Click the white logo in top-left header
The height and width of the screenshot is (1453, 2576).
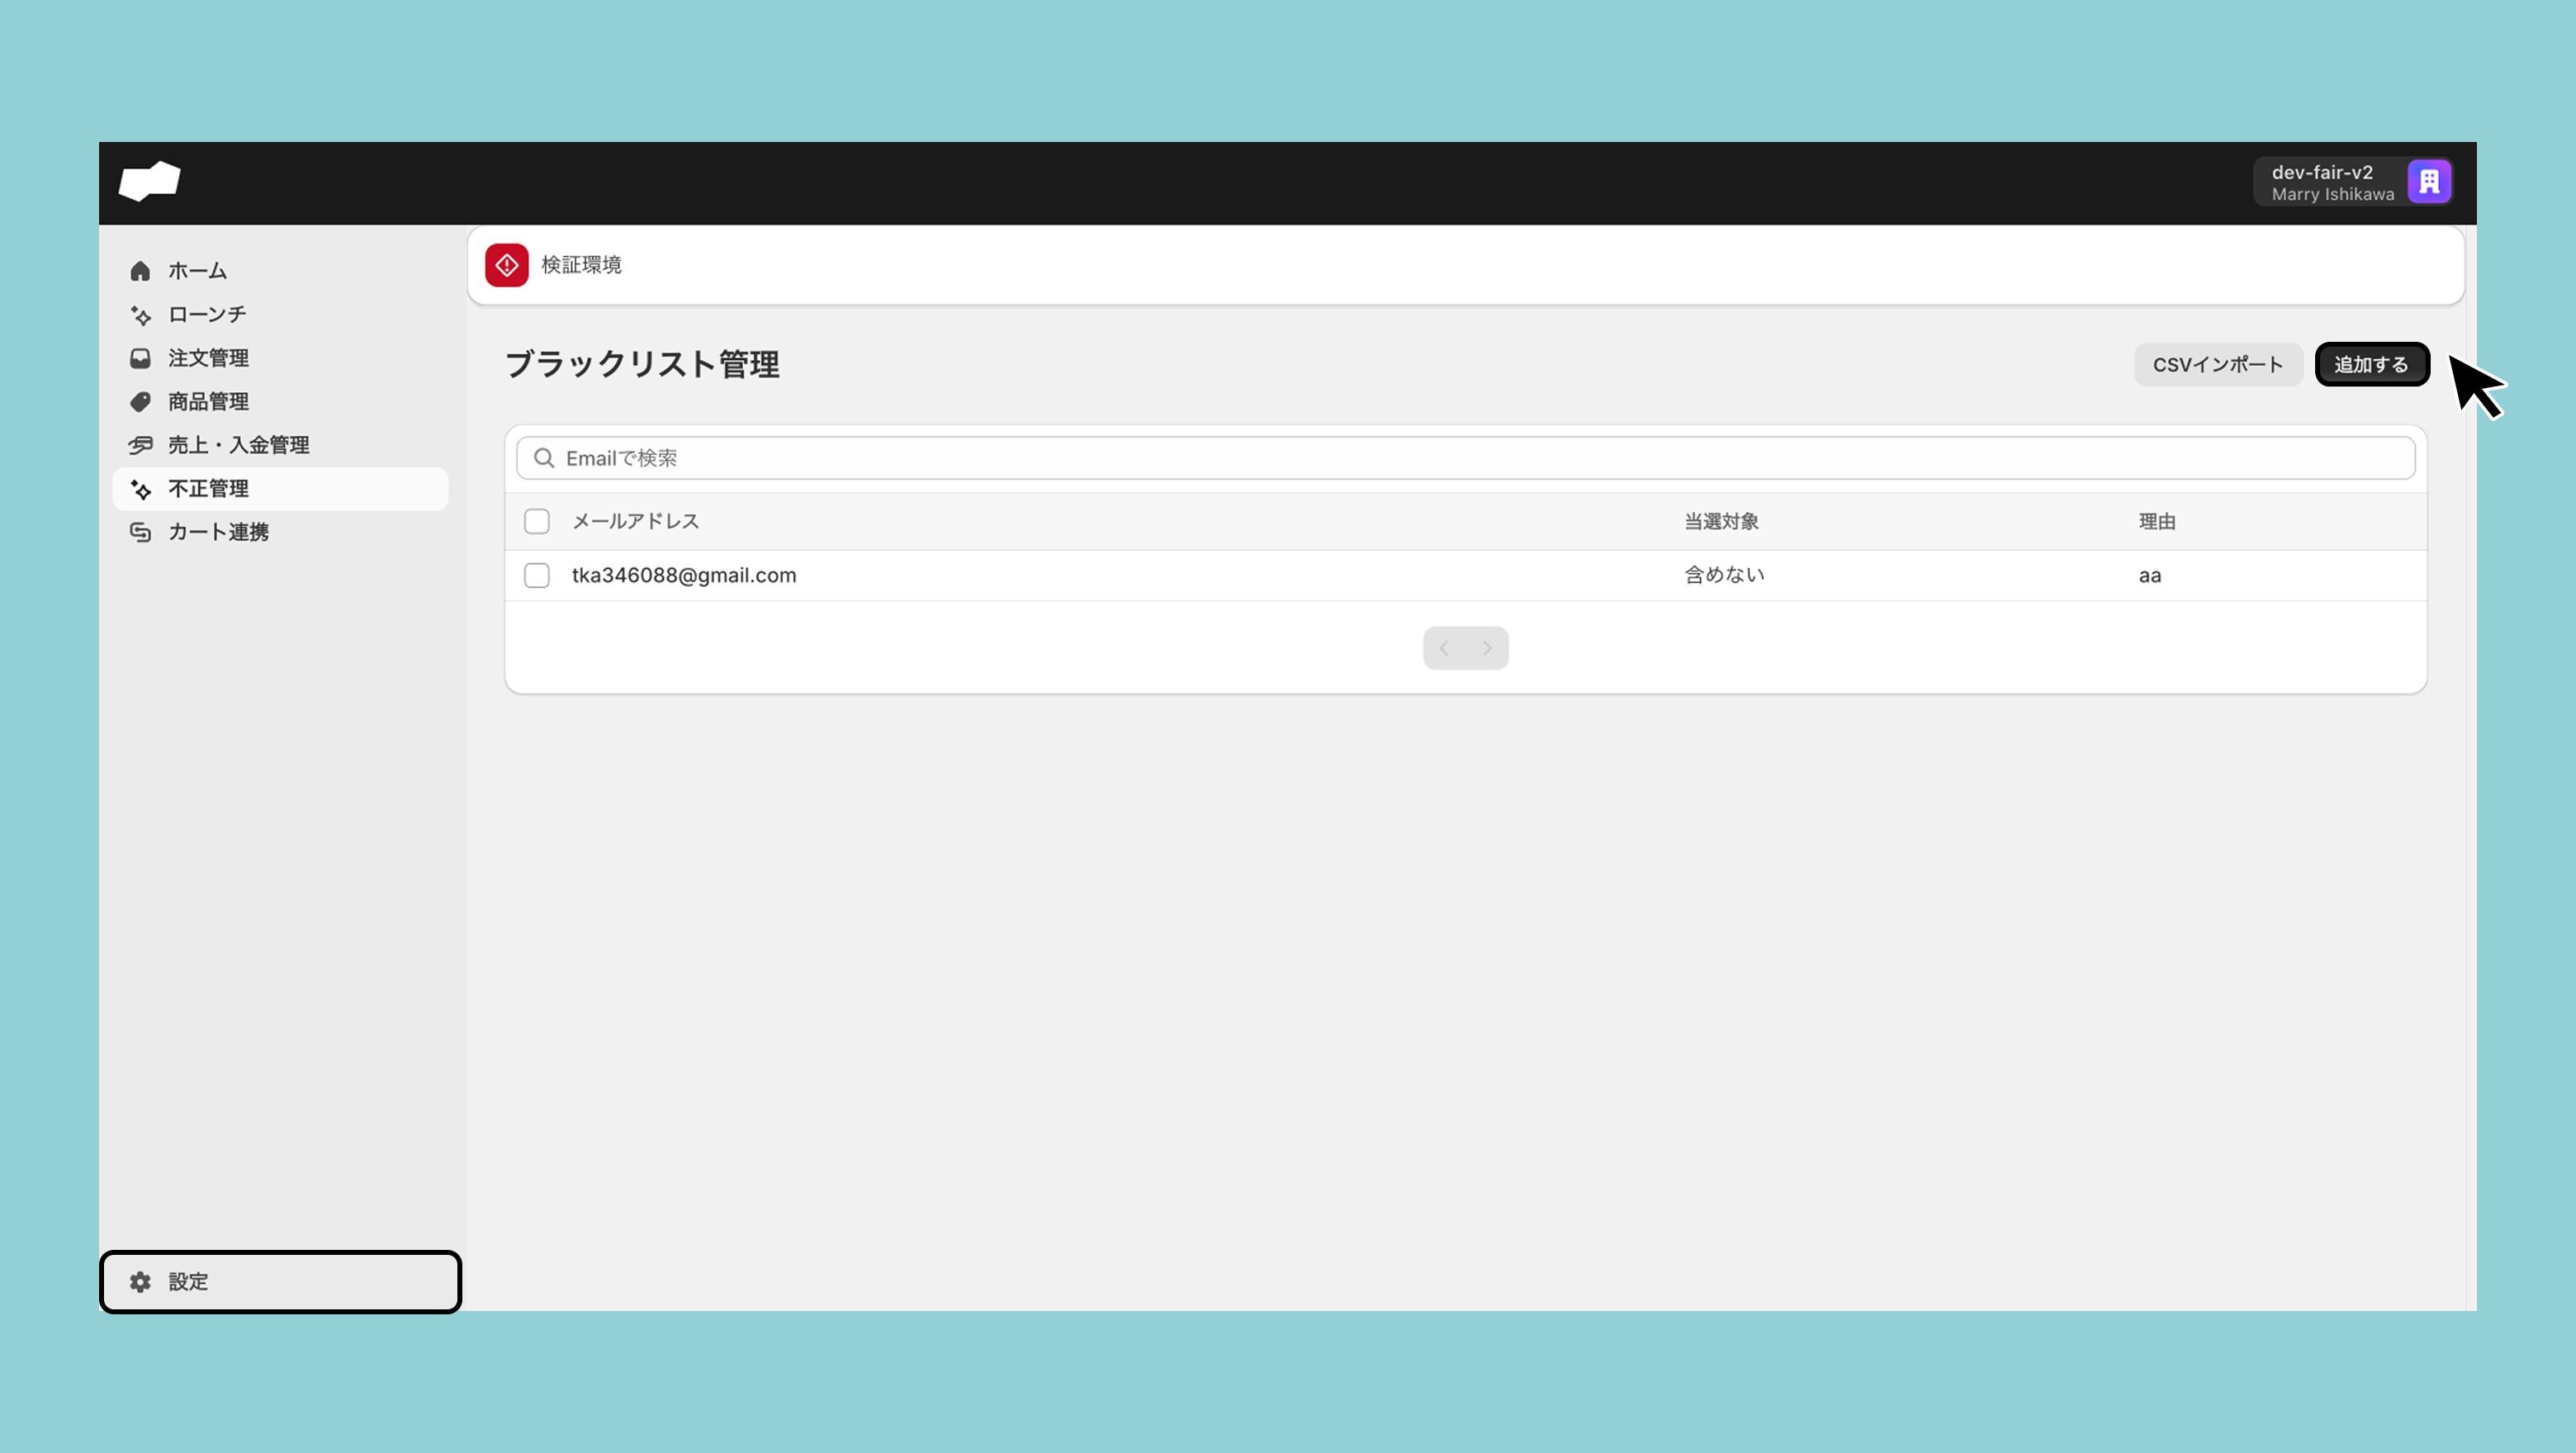[x=149, y=181]
